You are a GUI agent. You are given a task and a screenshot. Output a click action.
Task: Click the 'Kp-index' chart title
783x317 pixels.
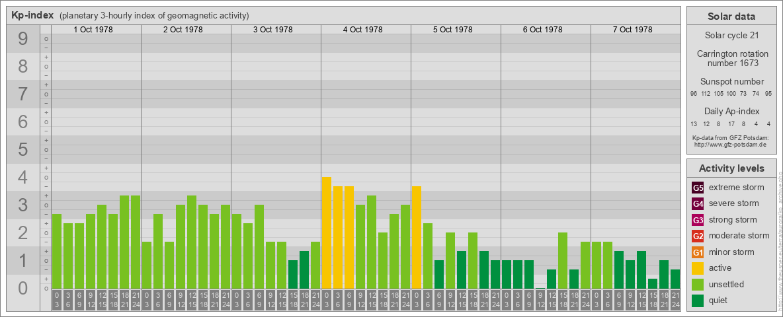[32, 15]
